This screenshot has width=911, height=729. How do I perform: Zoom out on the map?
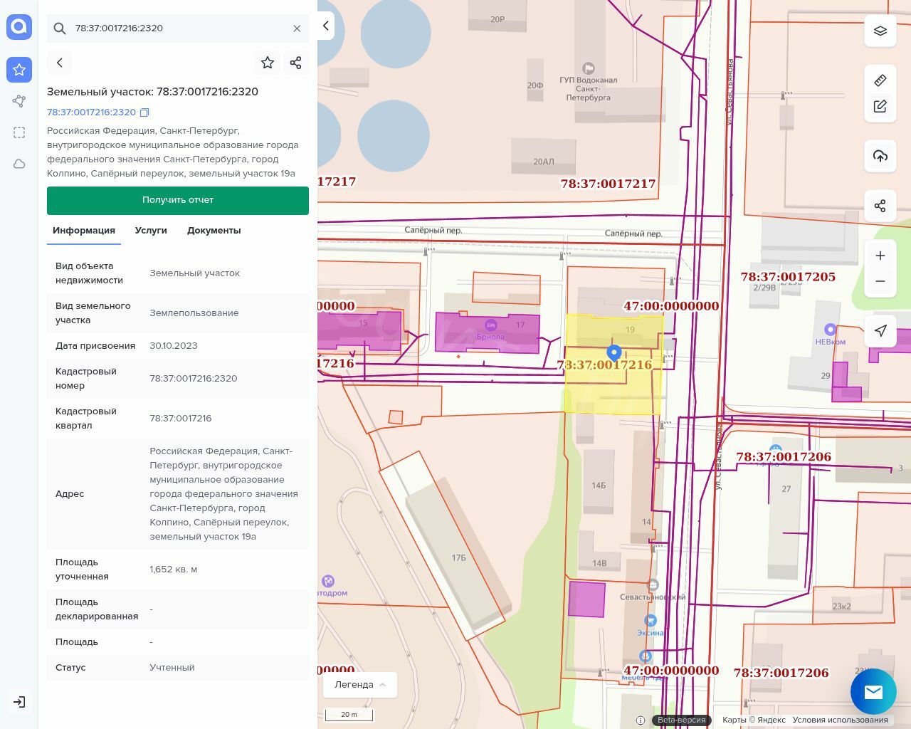pos(880,281)
